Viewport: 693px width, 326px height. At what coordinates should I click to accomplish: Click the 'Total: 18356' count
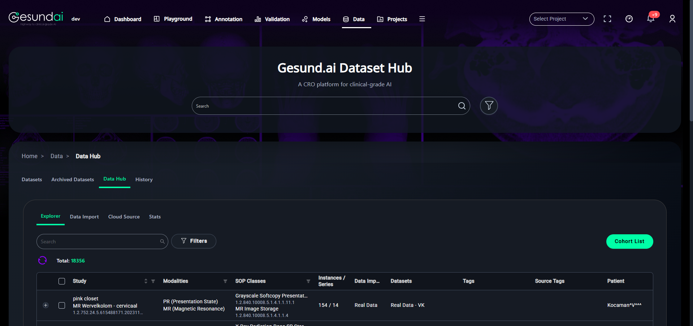point(71,261)
